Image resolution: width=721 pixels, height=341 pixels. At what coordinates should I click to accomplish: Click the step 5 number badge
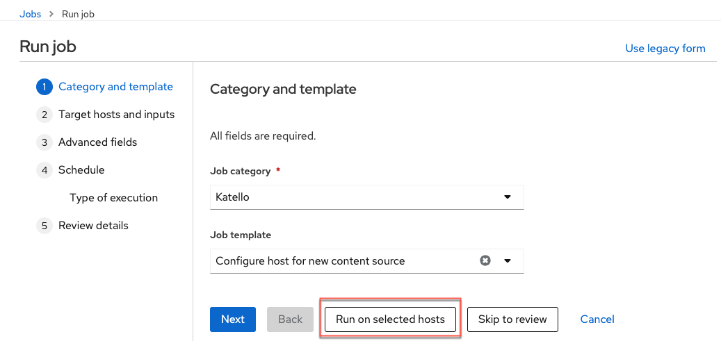(44, 226)
